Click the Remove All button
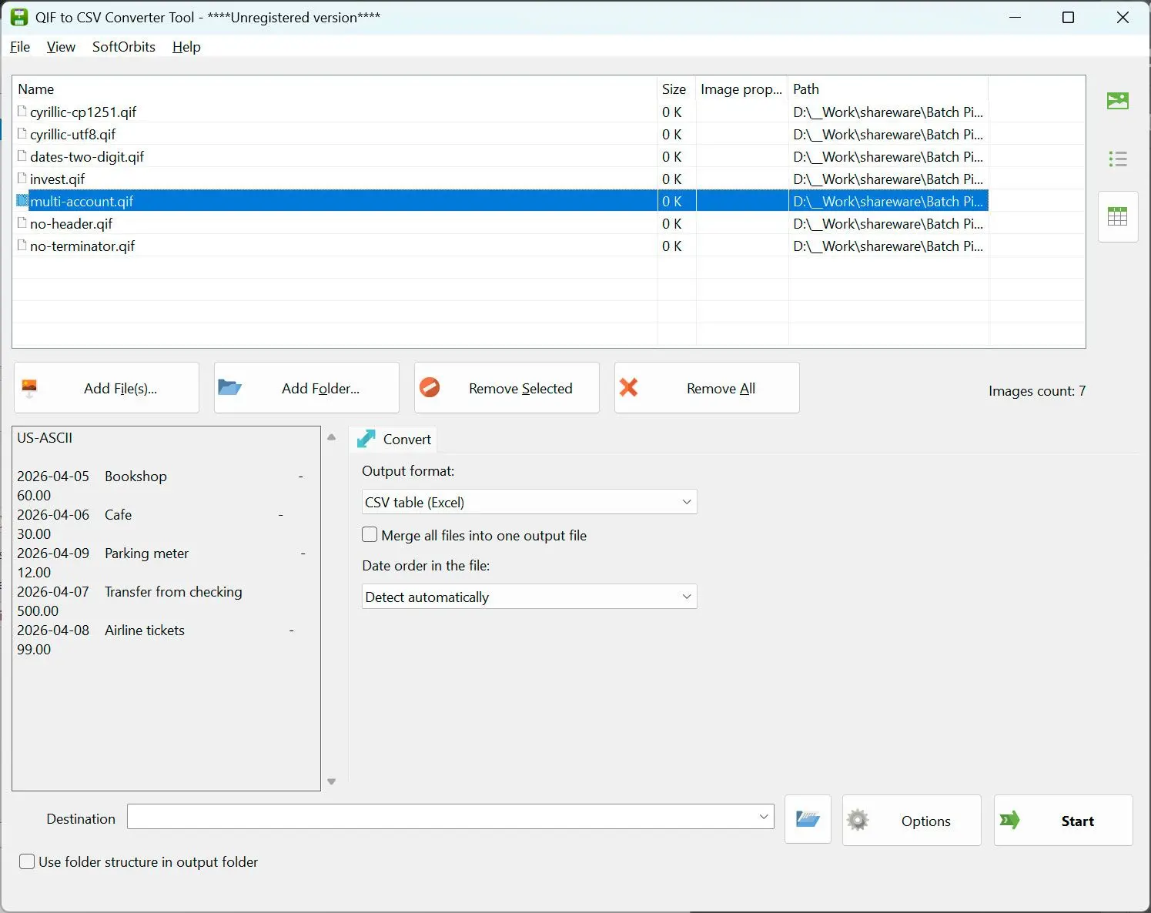1151x913 pixels. coord(707,388)
